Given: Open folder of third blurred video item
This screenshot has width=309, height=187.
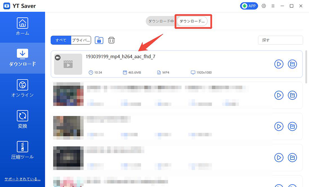Looking at the screenshot, I should coord(292,126).
